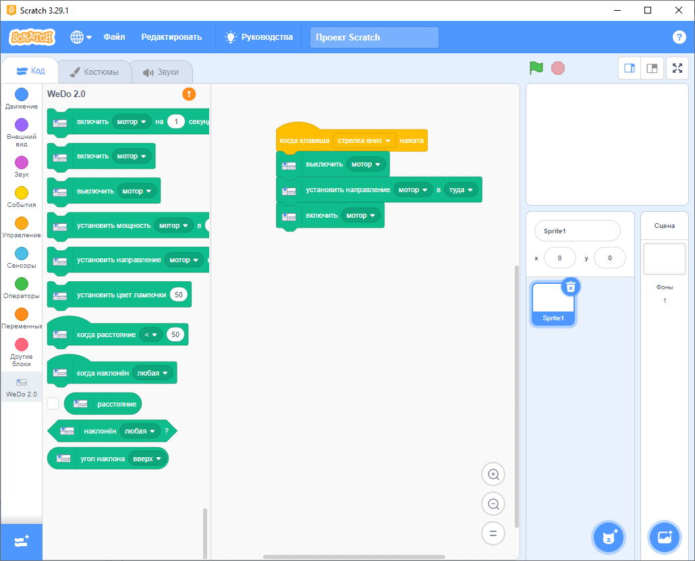Viewport: 695px width, 561px height.
Task: Select the Sprite1 thumbnail
Action: (553, 305)
